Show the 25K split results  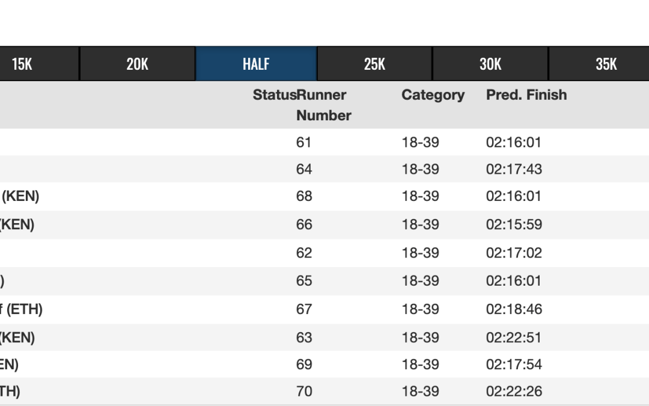click(x=374, y=64)
